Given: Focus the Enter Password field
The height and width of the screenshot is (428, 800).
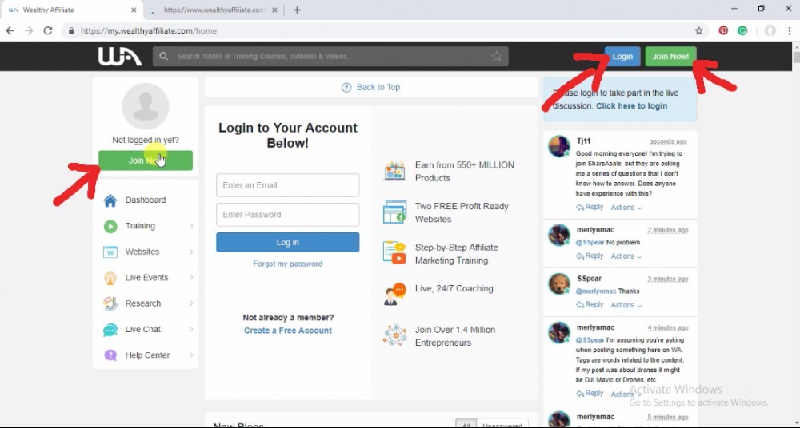Looking at the screenshot, I should pyautogui.click(x=288, y=215).
